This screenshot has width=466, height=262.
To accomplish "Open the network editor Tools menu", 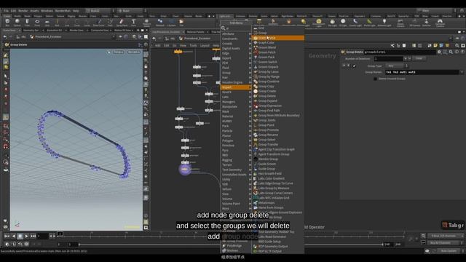I will pyautogui.click(x=193, y=45).
